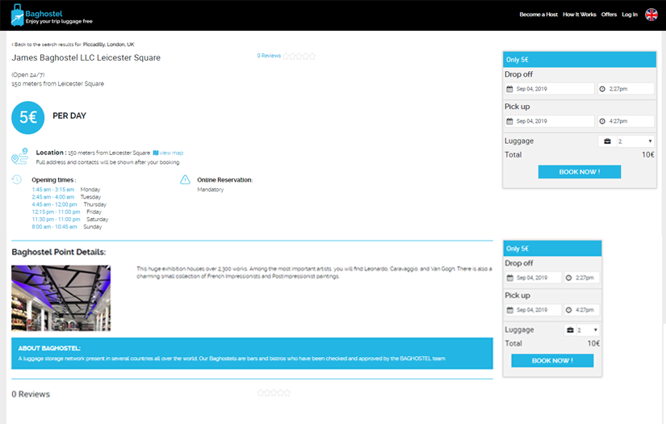Image resolution: width=666 pixels, height=424 pixels.
Task: Click the pick up calendar icon in the lower booking box
Action: pyautogui.click(x=509, y=309)
